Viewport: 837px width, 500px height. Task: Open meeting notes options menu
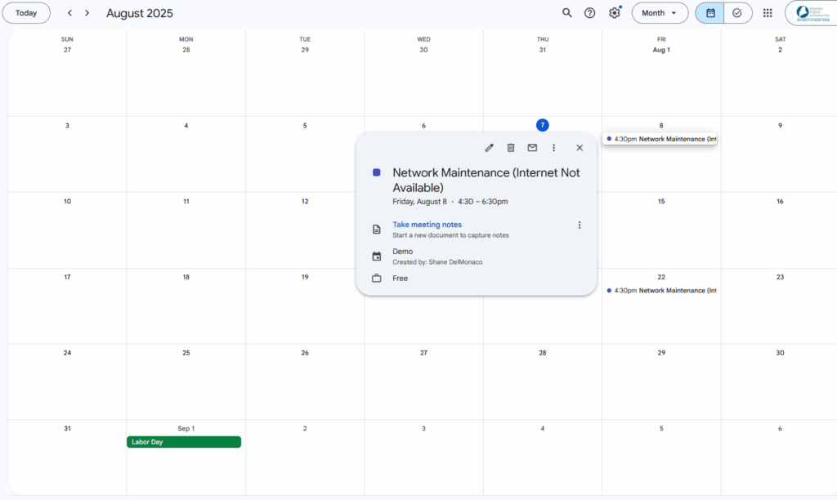(x=580, y=225)
